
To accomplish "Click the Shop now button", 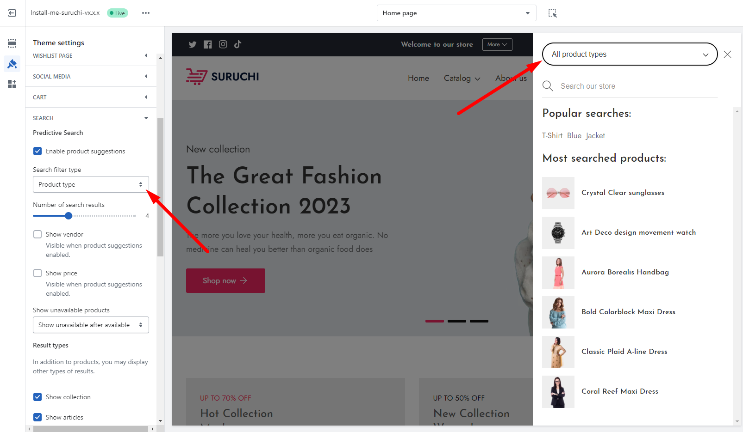I will 225,280.
